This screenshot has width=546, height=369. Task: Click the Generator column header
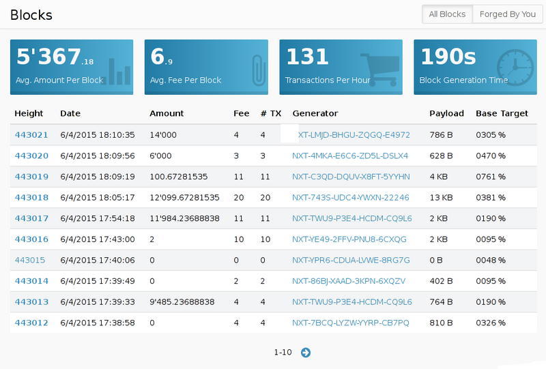[315, 114]
